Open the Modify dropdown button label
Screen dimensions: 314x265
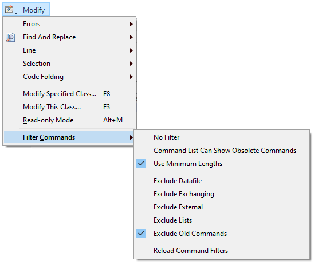pos(34,10)
